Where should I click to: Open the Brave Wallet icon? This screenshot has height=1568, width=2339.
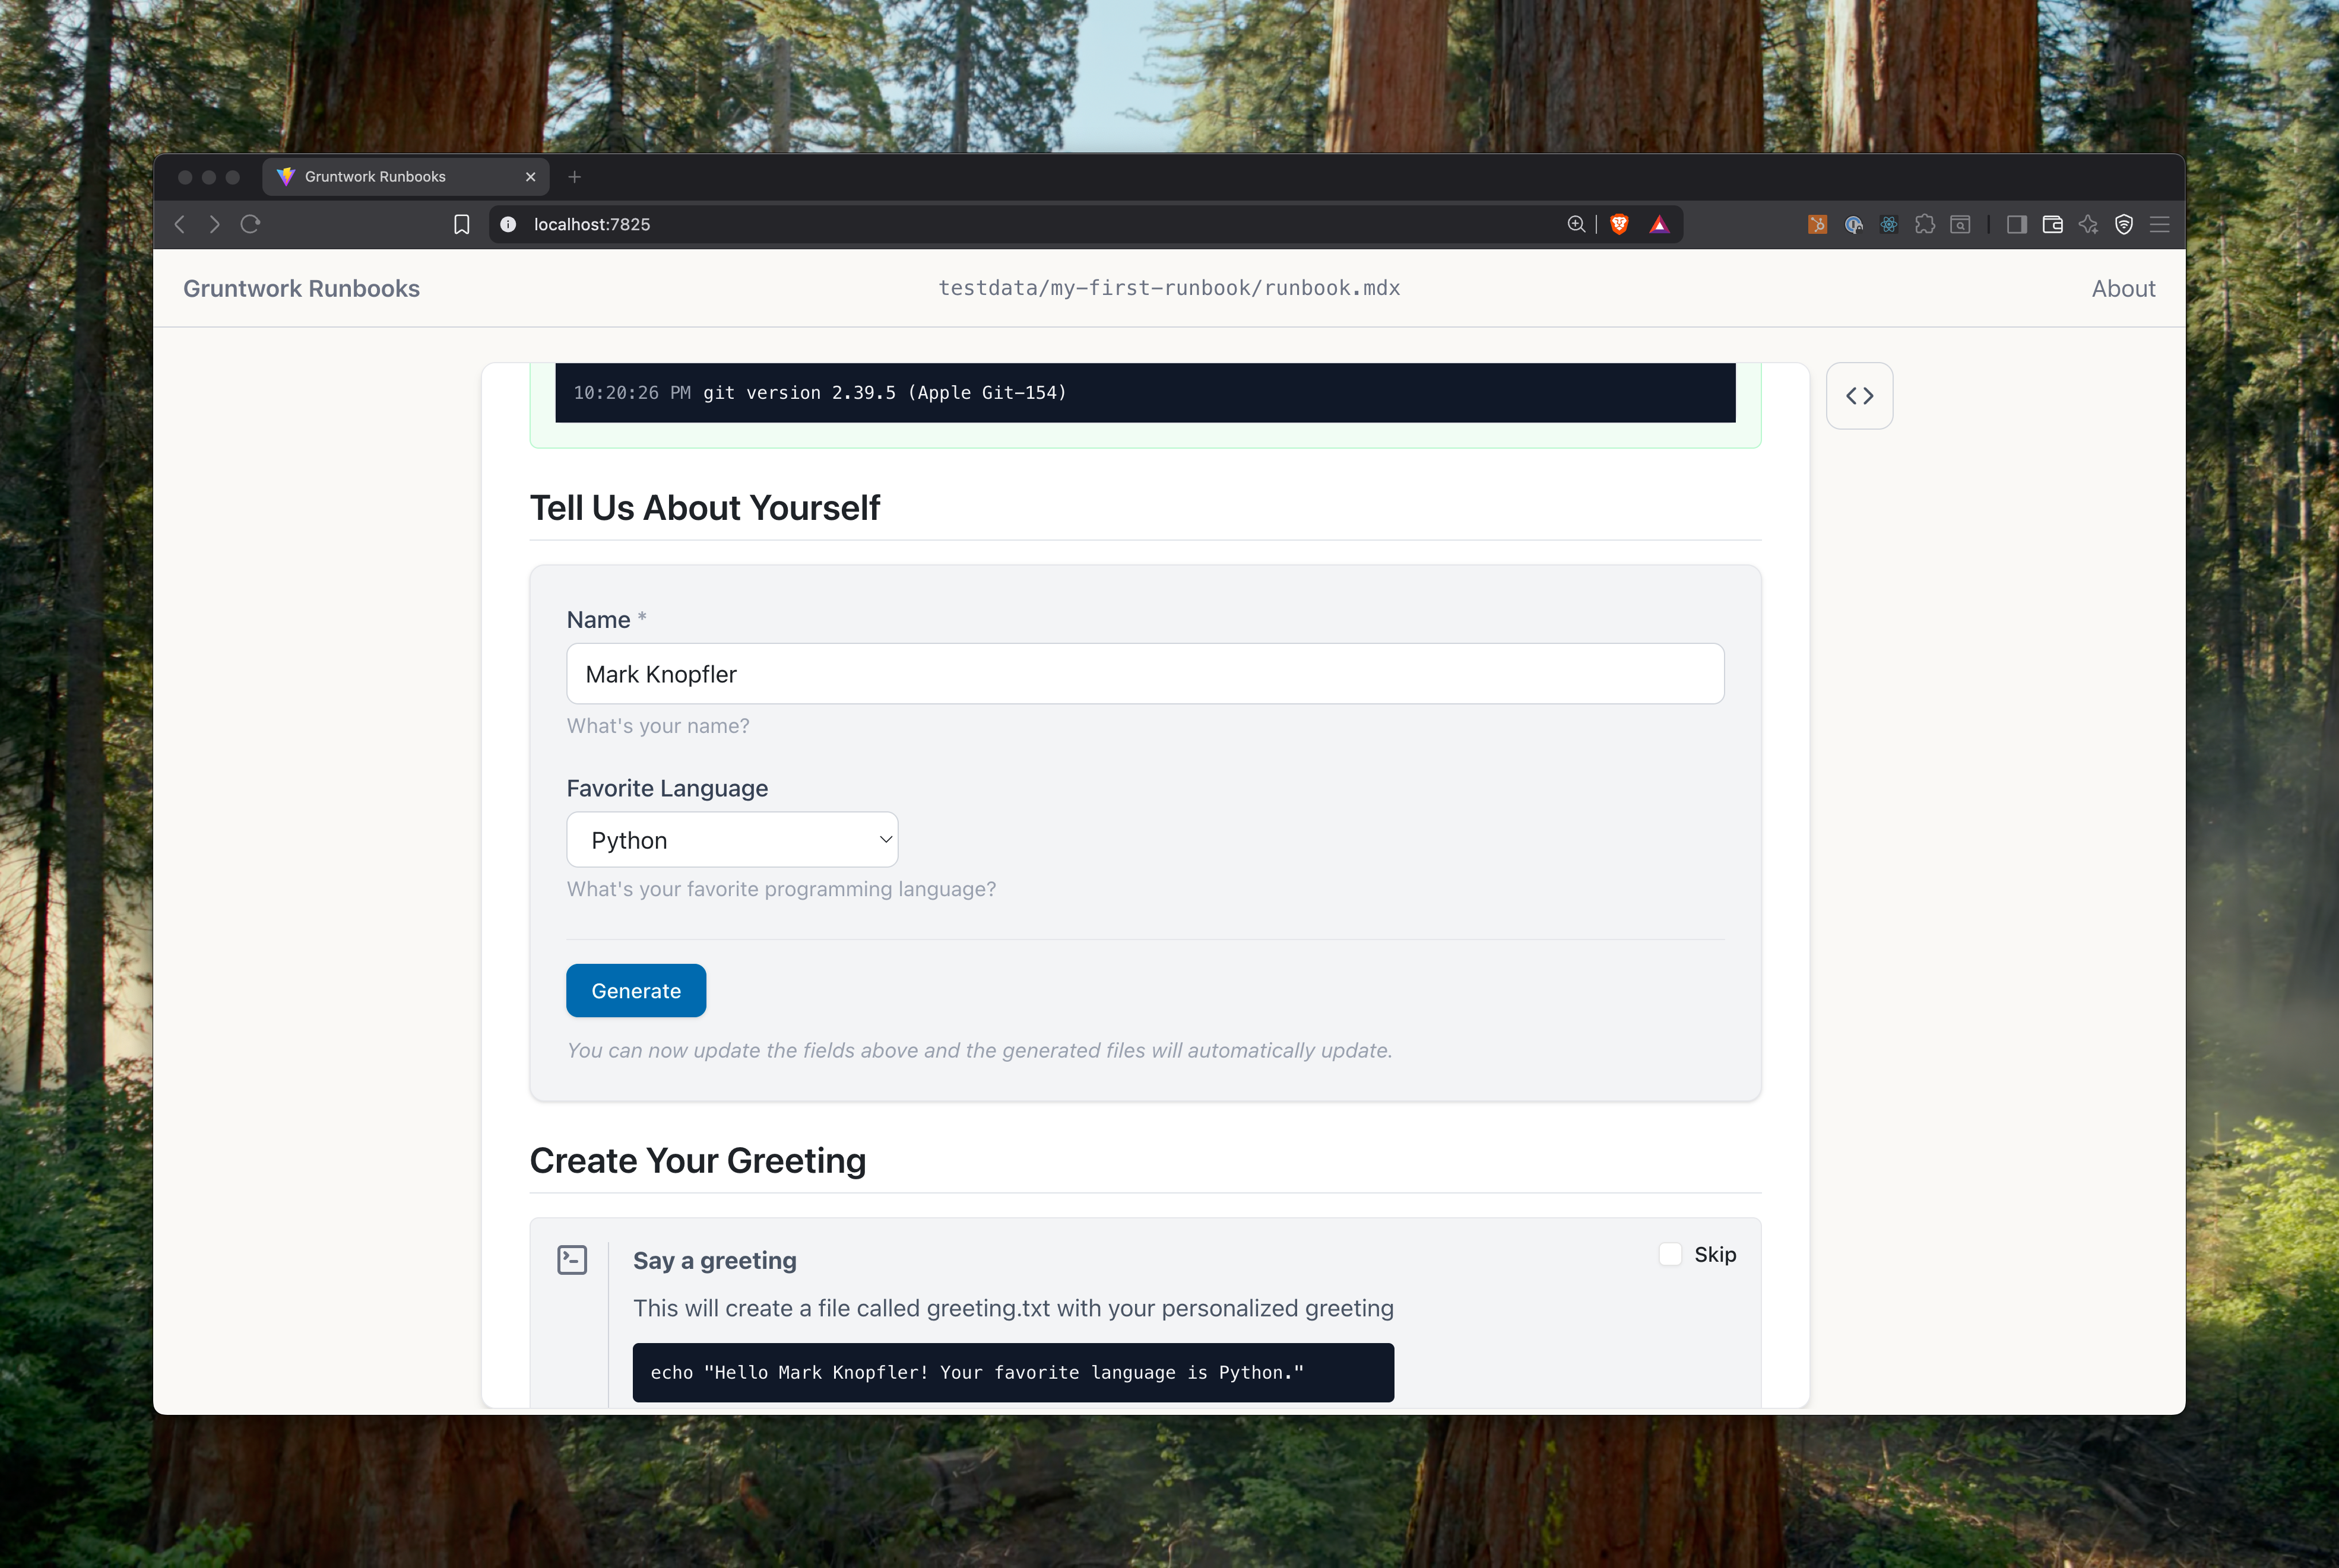2052,224
